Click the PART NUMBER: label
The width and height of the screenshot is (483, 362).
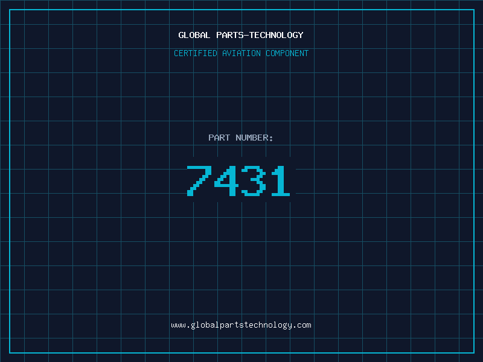point(241,138)
